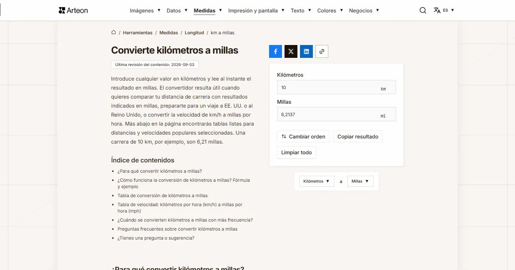Screen dimensions: 515x270
Task: Share the page on Facebook
Action: [276, 51]
